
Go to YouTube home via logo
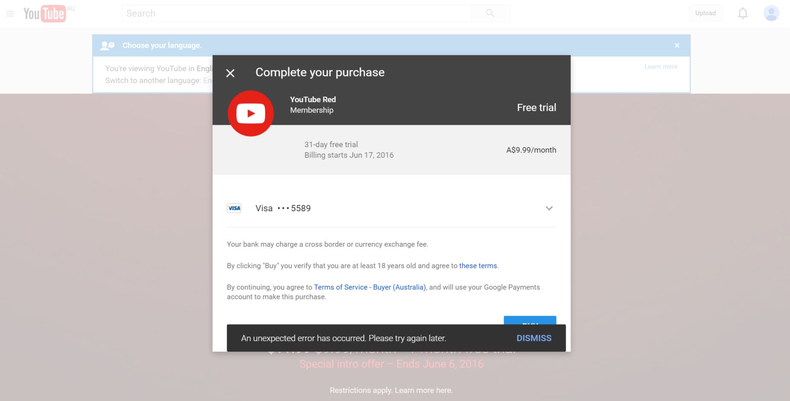(45, 14)
